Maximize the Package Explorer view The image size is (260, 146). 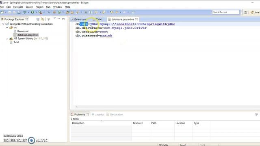63,19
